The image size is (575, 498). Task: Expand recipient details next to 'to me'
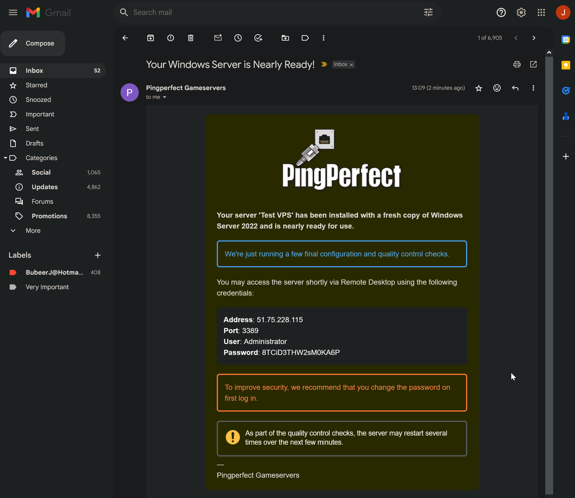click(165, 97)
